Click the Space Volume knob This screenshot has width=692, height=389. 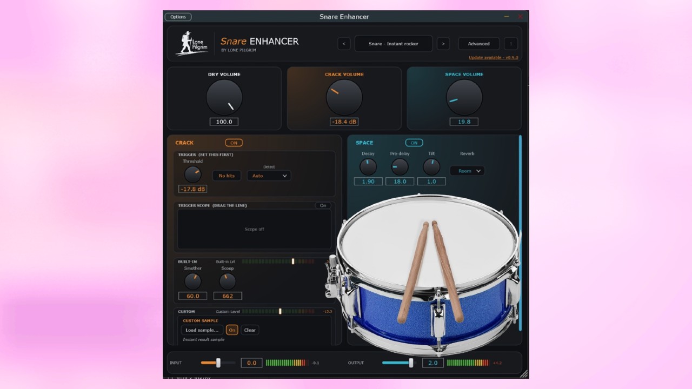tap(464, 97)
